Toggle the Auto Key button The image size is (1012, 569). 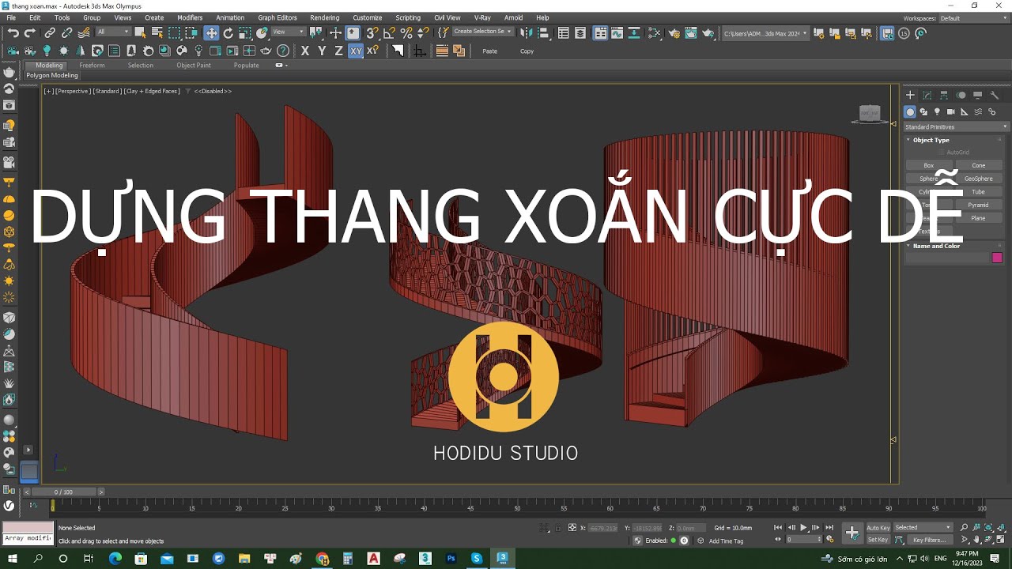pyautogui.click(x=878, y=527)
